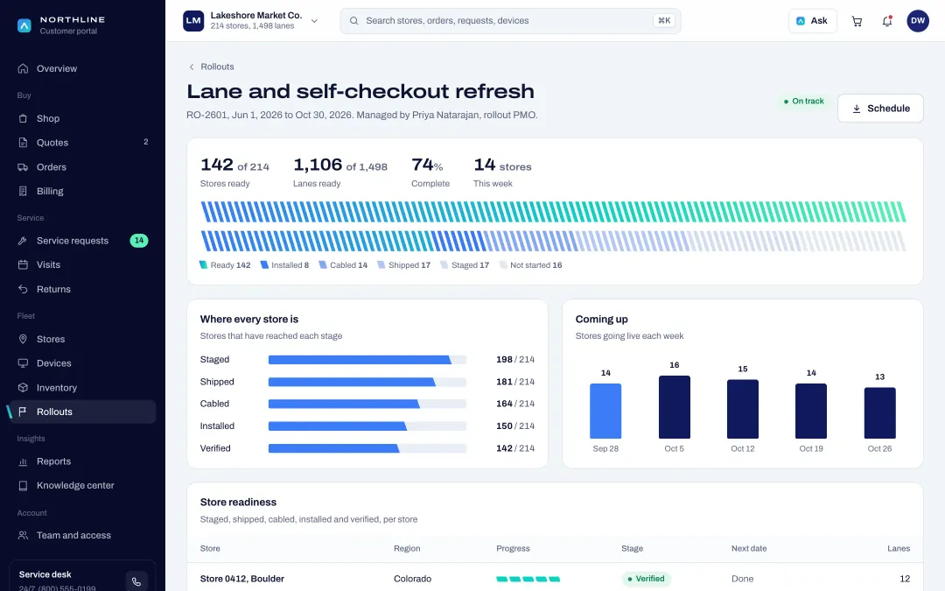Screen dimensions: 945x591
Task: Click the Reports chart icon
Action: click(23, 461)
